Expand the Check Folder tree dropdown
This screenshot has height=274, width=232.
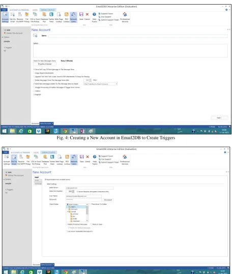pos(87,204)
